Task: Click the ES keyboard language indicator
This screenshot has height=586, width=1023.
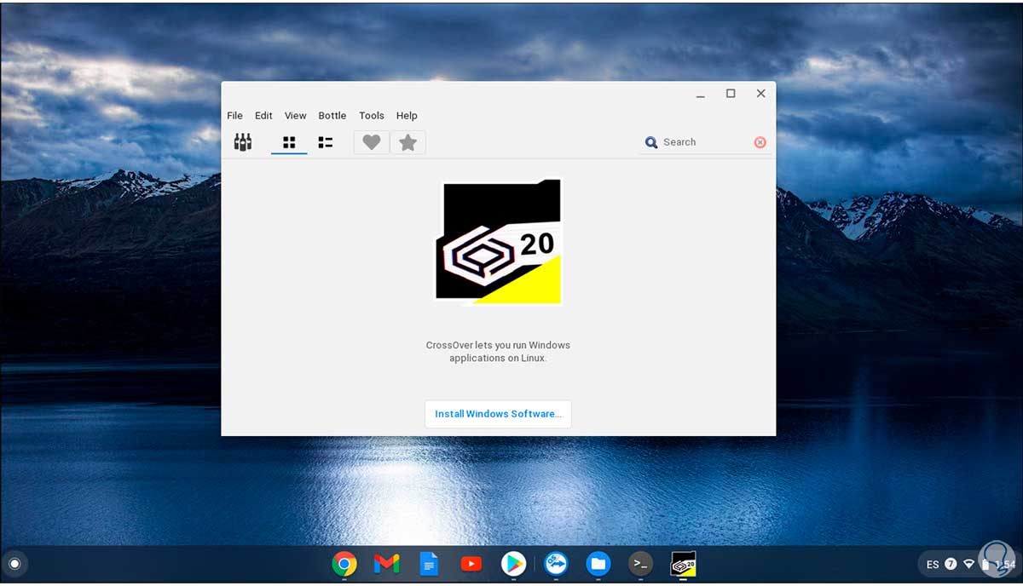Action: coord(933,565)
